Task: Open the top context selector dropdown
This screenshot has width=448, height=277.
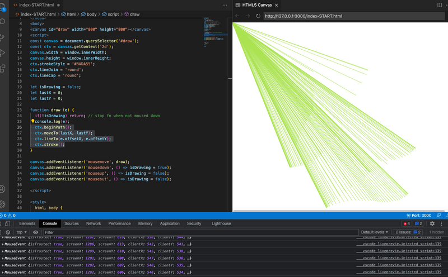Action: [x=21, y=232]
